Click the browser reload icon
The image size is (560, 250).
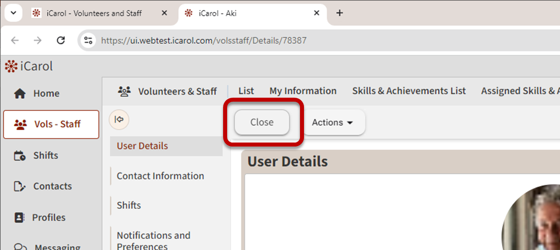[61, 40]
